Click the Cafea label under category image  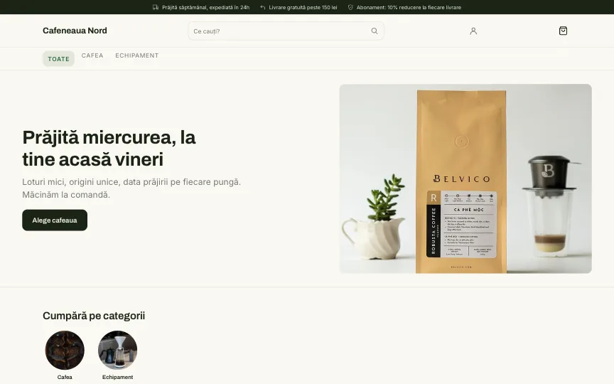(x=65, y=377)
